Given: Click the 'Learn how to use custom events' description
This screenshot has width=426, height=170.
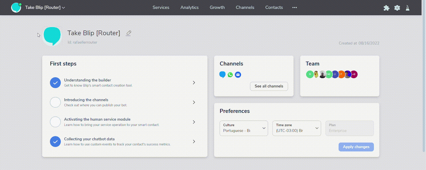Looking at the screenshot, I should click(117, 144).
